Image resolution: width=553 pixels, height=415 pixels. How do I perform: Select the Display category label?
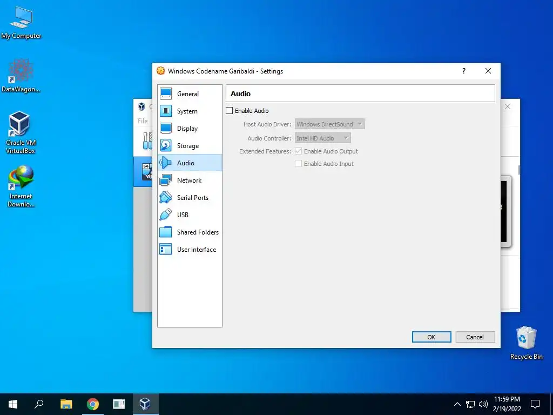click(187, 129)
